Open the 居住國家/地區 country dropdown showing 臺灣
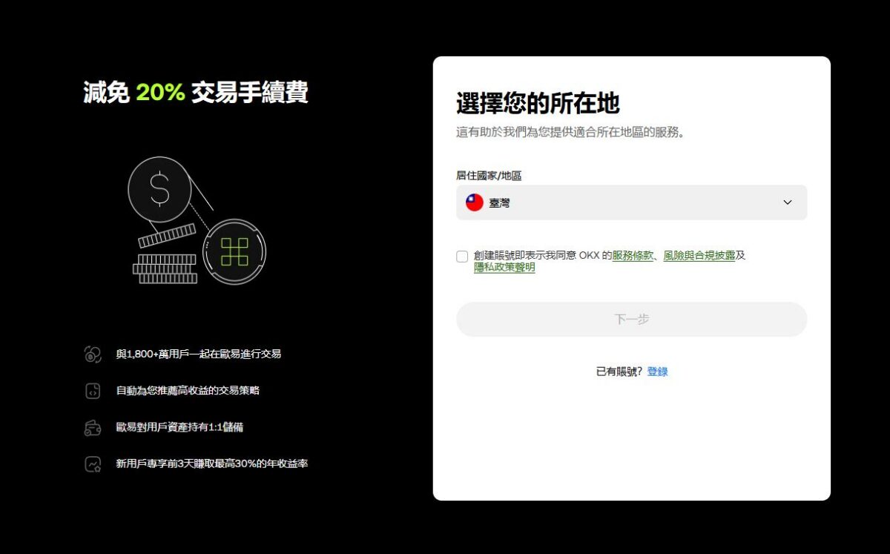Image resolution: width=890 pixels, height=554 pixels. pos(631,202)
